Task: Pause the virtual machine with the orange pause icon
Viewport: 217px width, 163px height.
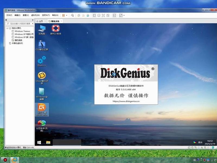Action: pyautogui.click(x=63, y=15)
